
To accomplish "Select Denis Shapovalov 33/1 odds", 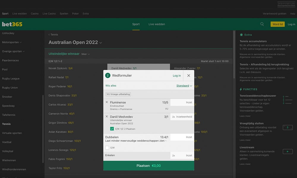I will pos(62,96).
